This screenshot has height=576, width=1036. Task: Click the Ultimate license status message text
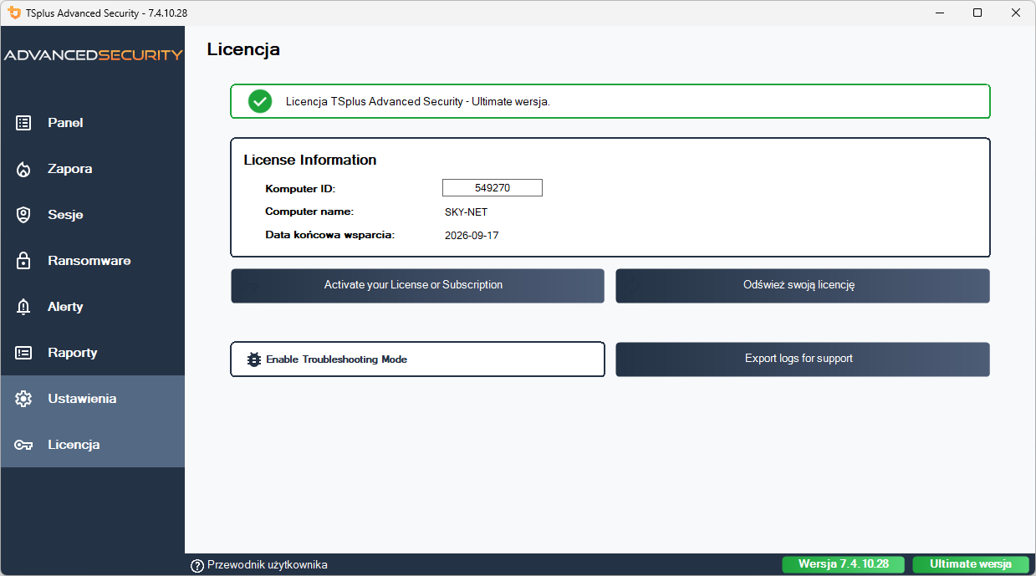pyautogui.click(x=418, y=101)
